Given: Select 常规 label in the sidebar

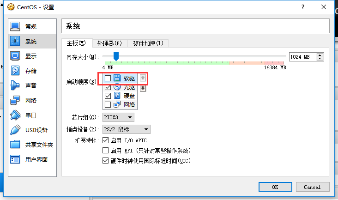Looking at the screenshot, I should (31, 26).
